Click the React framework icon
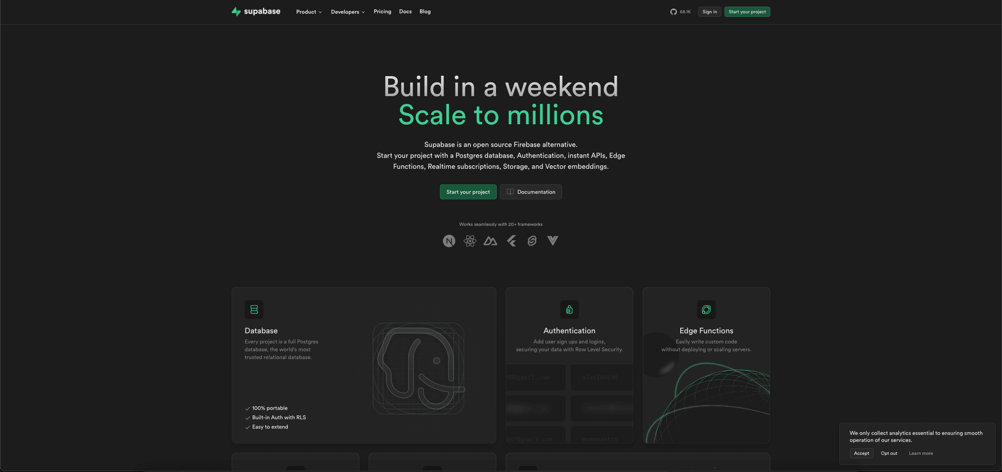 (x=470, y=241)
